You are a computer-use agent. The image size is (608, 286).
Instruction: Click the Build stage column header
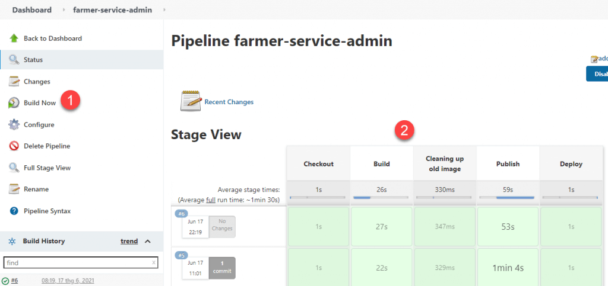(x=382, y=164)
